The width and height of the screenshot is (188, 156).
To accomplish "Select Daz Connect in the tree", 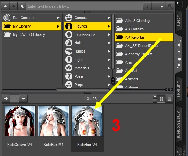I will (x=32, y=18).
